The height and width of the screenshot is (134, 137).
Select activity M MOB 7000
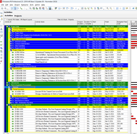(69, 92)
